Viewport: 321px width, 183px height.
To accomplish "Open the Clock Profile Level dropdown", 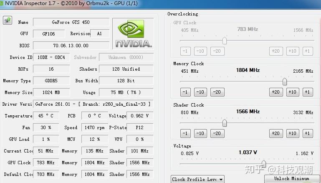I will pyautogui.click(x=197, y=179).
